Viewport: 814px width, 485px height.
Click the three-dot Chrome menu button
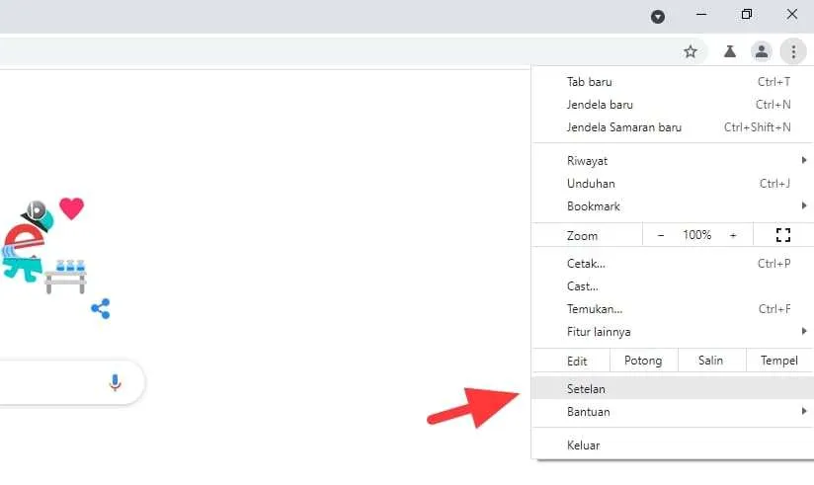click(x=793, y=51)
